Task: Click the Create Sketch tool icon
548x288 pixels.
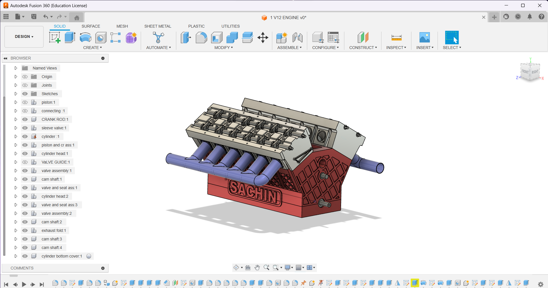Action: point(55,37)
